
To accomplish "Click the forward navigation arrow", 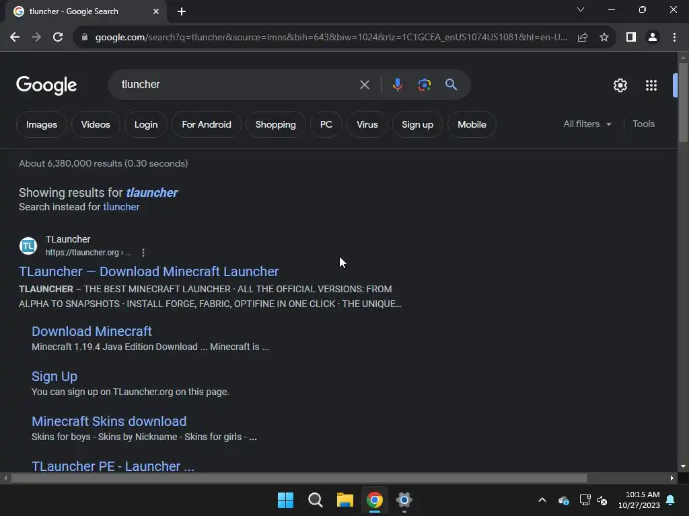I will tap(36, 38).
